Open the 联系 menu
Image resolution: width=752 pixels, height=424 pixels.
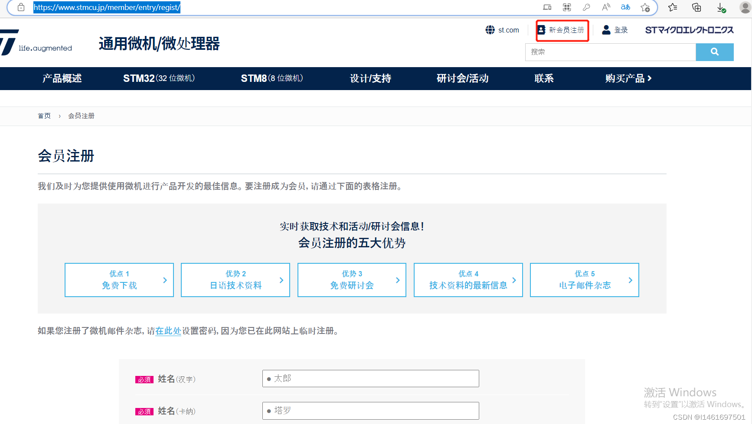(x=544, y=78)
